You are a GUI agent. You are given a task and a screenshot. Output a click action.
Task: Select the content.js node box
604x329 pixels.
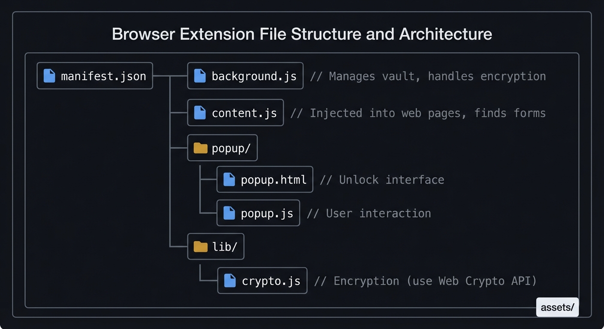click(x=235, y=113)
